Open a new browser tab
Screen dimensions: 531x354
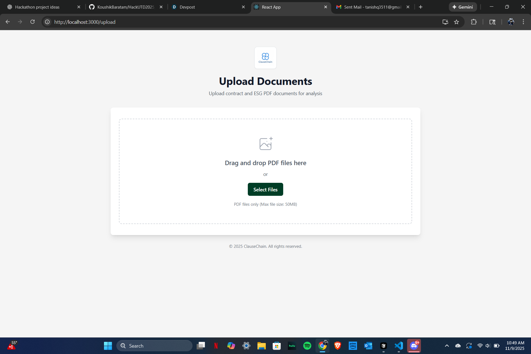click(x=421, y=7)
